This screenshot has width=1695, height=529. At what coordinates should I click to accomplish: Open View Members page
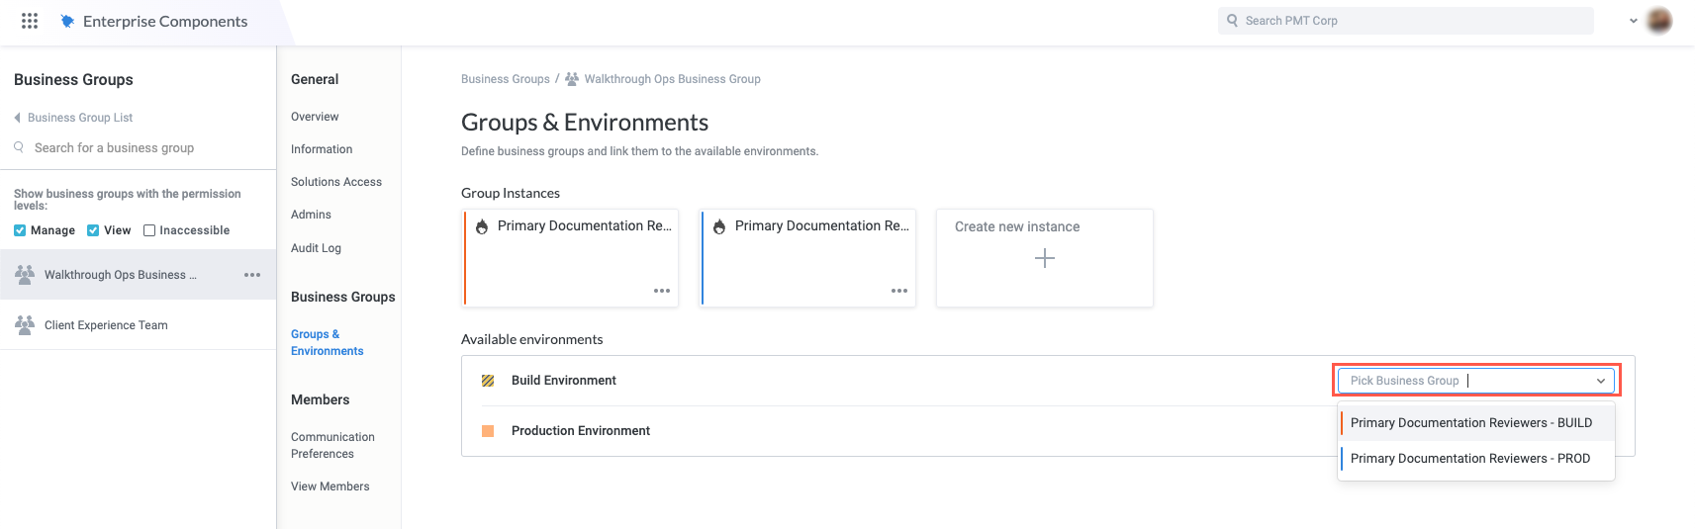tap(330, 486)
